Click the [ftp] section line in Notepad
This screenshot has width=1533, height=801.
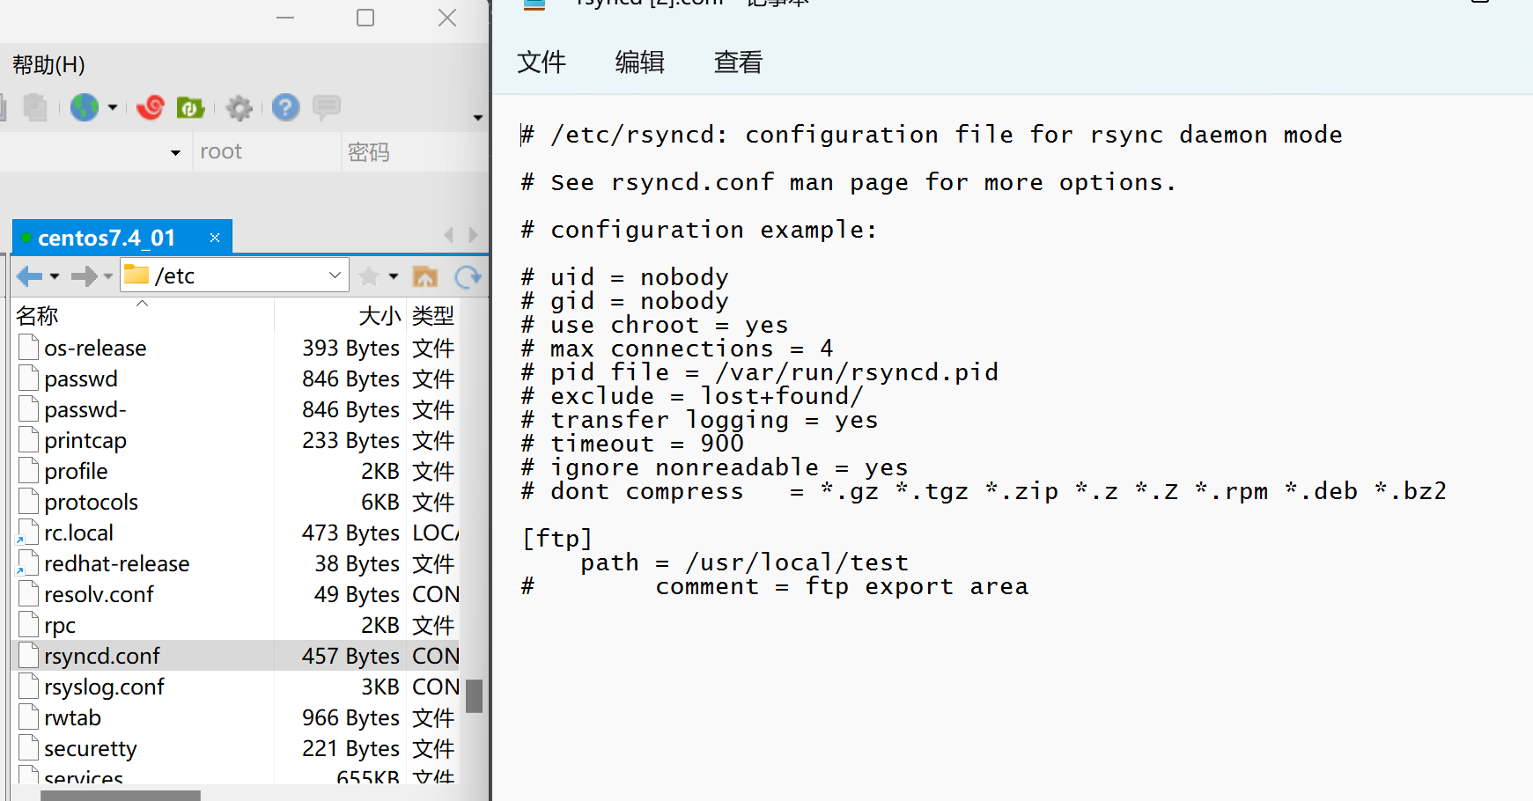point(556,539)
